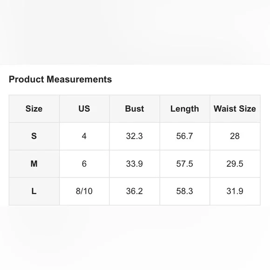Viewport: 270px width, 270px height.
Task: Click waist size value 28
Action: coord(235,136)
